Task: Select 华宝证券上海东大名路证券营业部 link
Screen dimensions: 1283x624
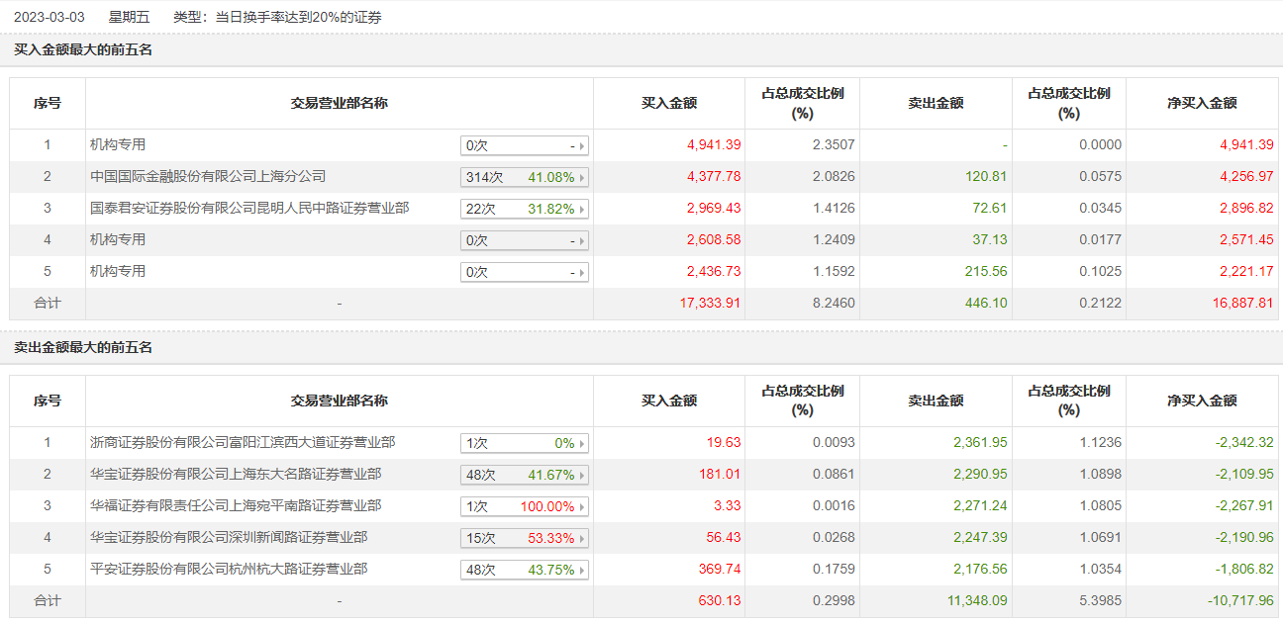Action: point(236,475)
